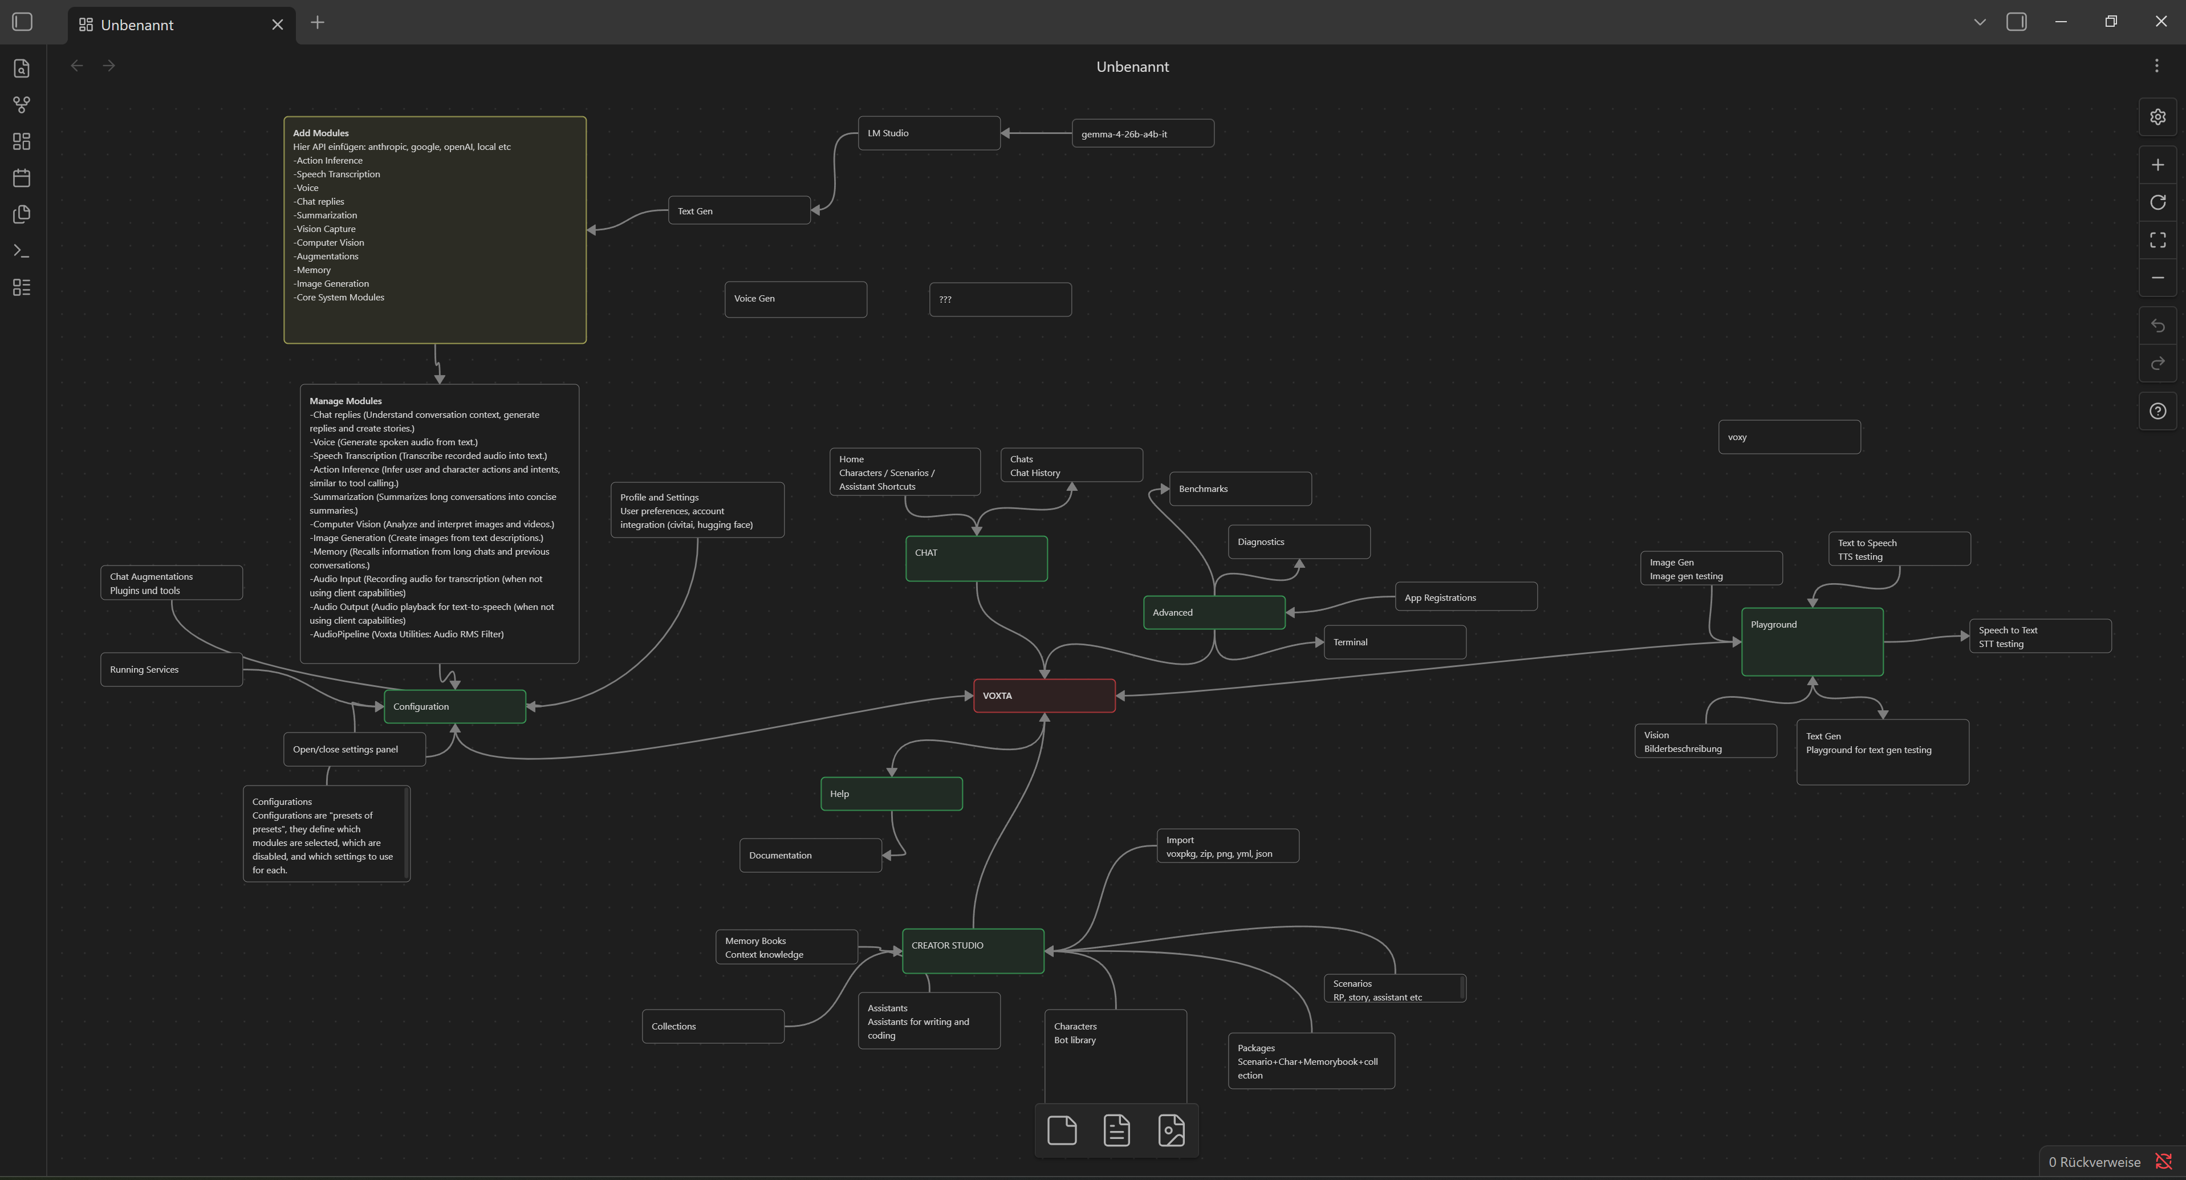The width and height of the screenshot is (2186, 1180).
Task: Select the App Registrations card
Action: pos(1465,596)
